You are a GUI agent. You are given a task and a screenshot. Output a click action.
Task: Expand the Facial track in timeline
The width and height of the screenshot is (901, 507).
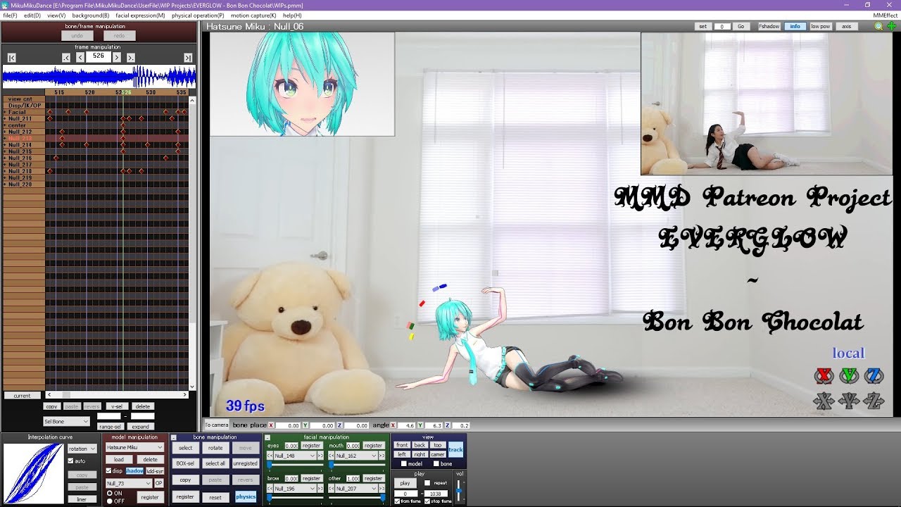pyautogui.click(x=5, y=112)
